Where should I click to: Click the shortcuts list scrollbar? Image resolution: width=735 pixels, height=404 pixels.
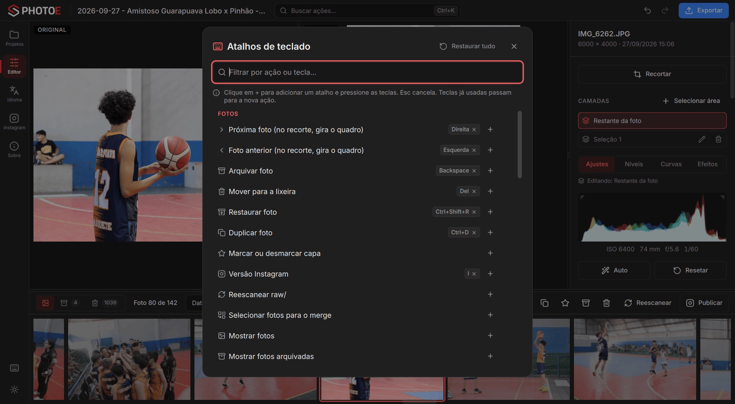click(x=519, y=144)
